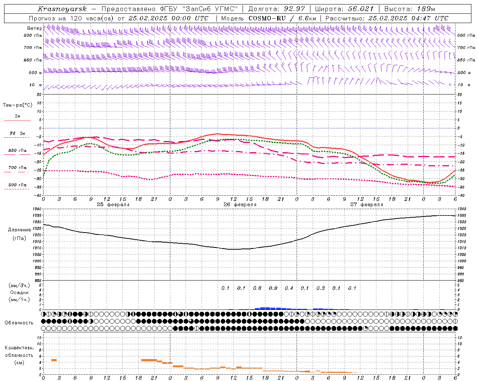The height and width of the screenshot is (381, 477).
Task: Select the Модель COSMO-RU / 6.6км text
Action: pos(269,18)
